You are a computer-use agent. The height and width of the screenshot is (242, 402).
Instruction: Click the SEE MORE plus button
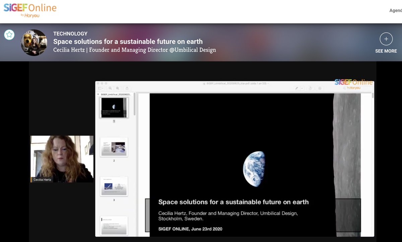coord(386,39)
